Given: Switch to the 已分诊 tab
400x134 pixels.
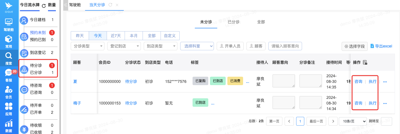Looking at the screenshot, I should 233,22.
